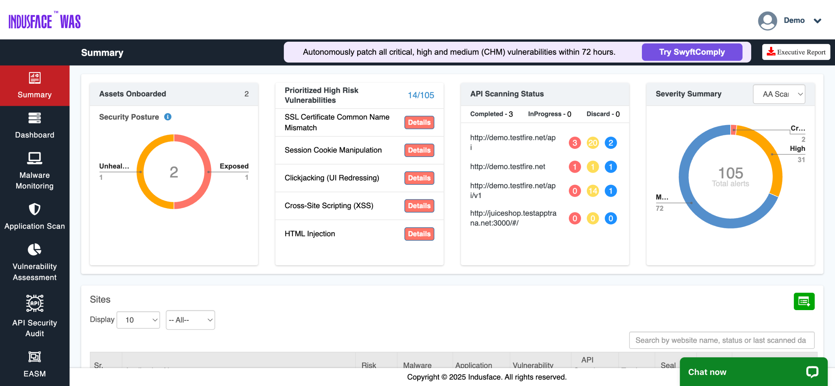Open the -- All-- filter dropdown
This screenshot has height=386, width=835.
coord(190,320)
